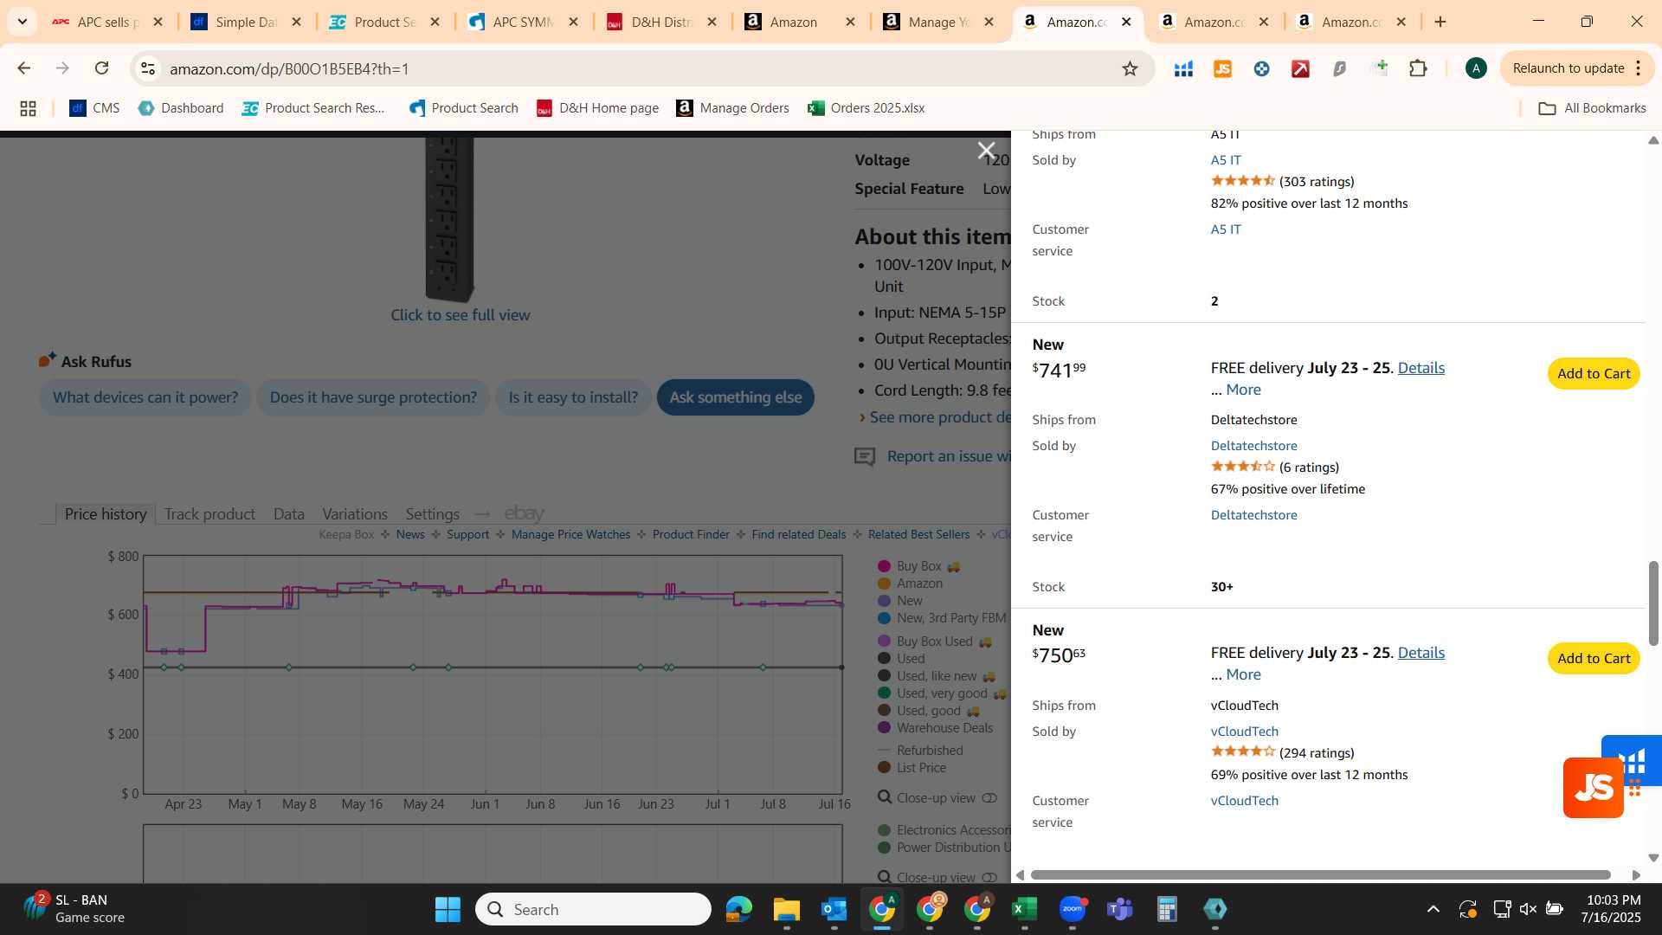Switch to D&H Distributing browser tab

(x=662, y=22)
